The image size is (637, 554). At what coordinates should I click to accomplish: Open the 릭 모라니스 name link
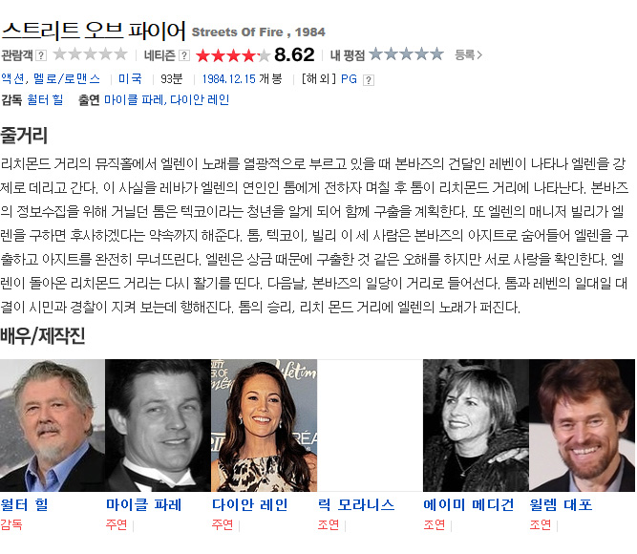coord(356,505)
